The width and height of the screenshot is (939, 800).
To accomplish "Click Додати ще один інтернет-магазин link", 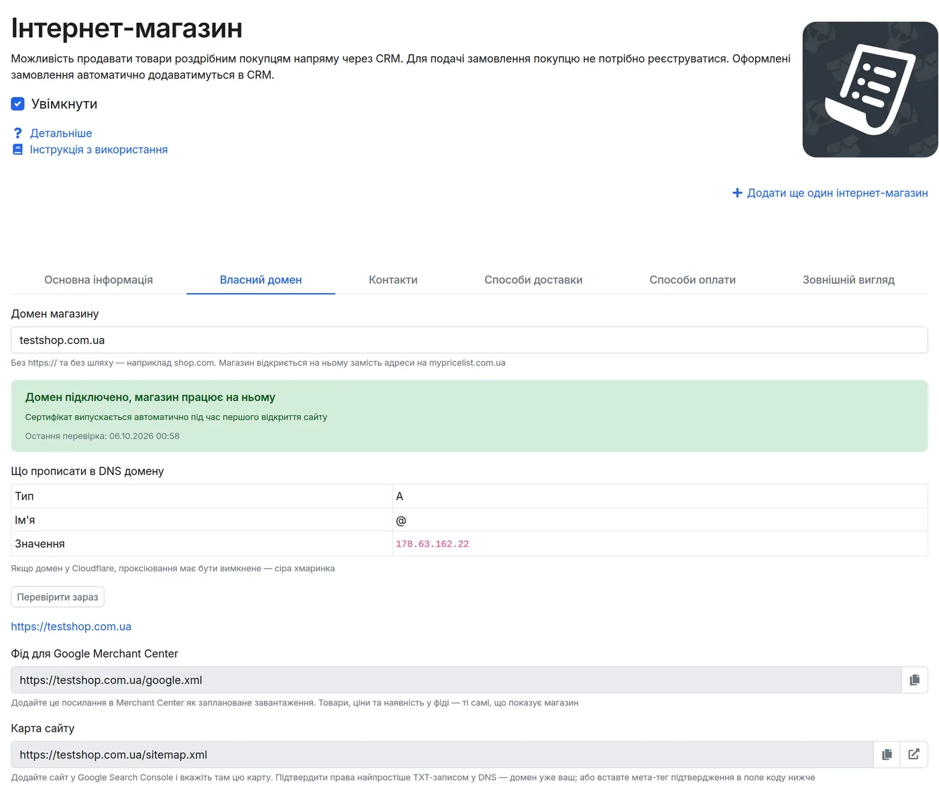I will 838,193.
